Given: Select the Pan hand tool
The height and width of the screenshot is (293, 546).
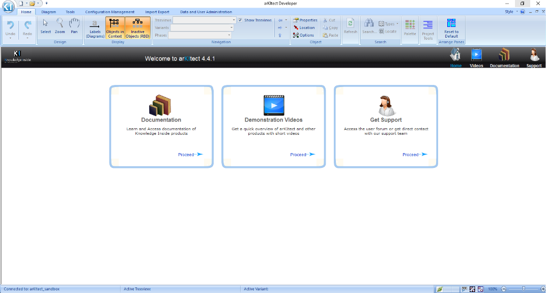Looking at the screenshot, I should pos(74,26).
